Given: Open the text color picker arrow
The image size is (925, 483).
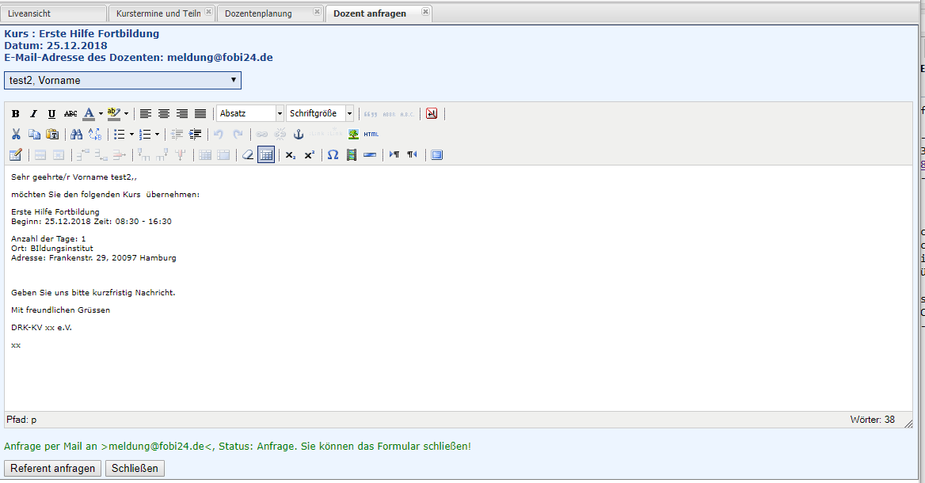Looking at the screenshot, I should click(x=101, y=114).
